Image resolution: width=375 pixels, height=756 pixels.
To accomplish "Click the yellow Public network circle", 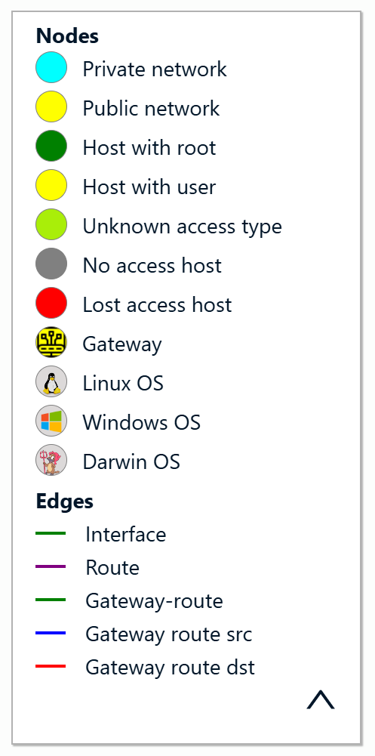I will click(51, 106).
